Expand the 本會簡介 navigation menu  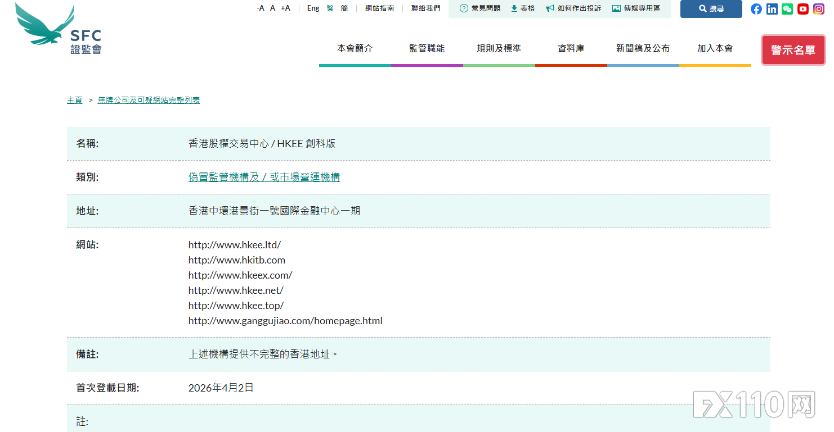[355, 49]
